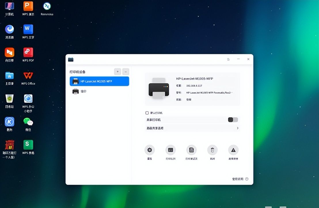Image resolution: width=319 pixels, height=208 pixels.
Task: View supplies status via the 耗材 icon
Action: (x=212, y=150)
